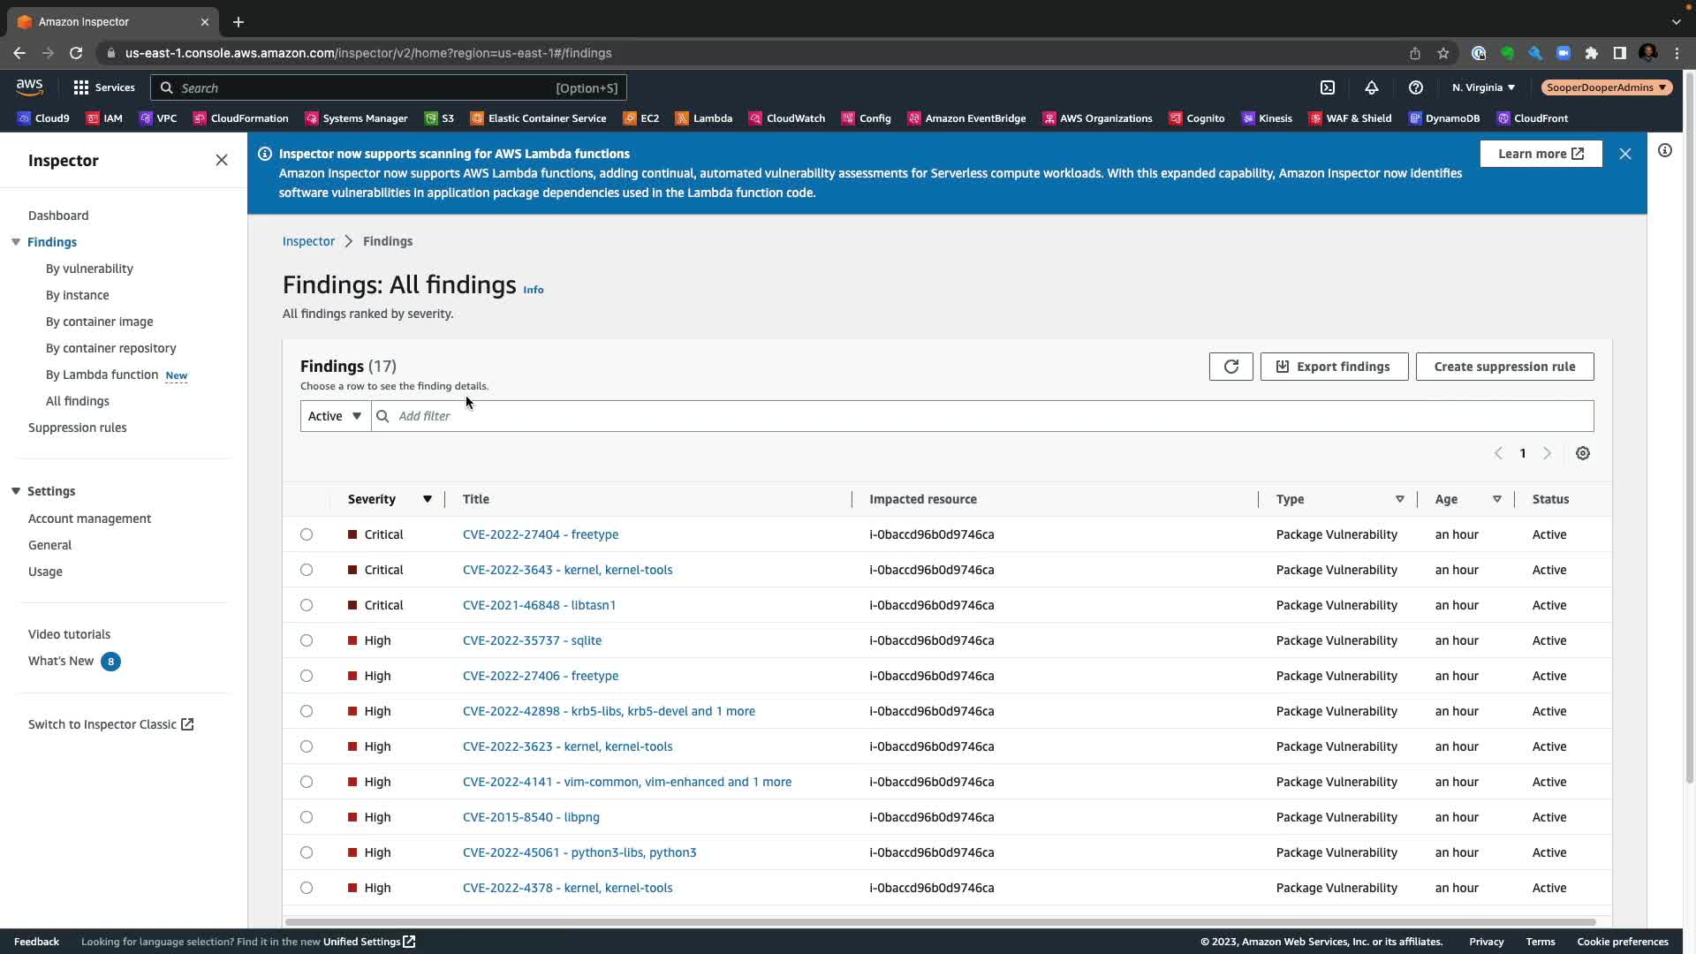Select radio for CVE-2022-27404 freetype finding
The image size is (1696, 954).
[307, 534]
